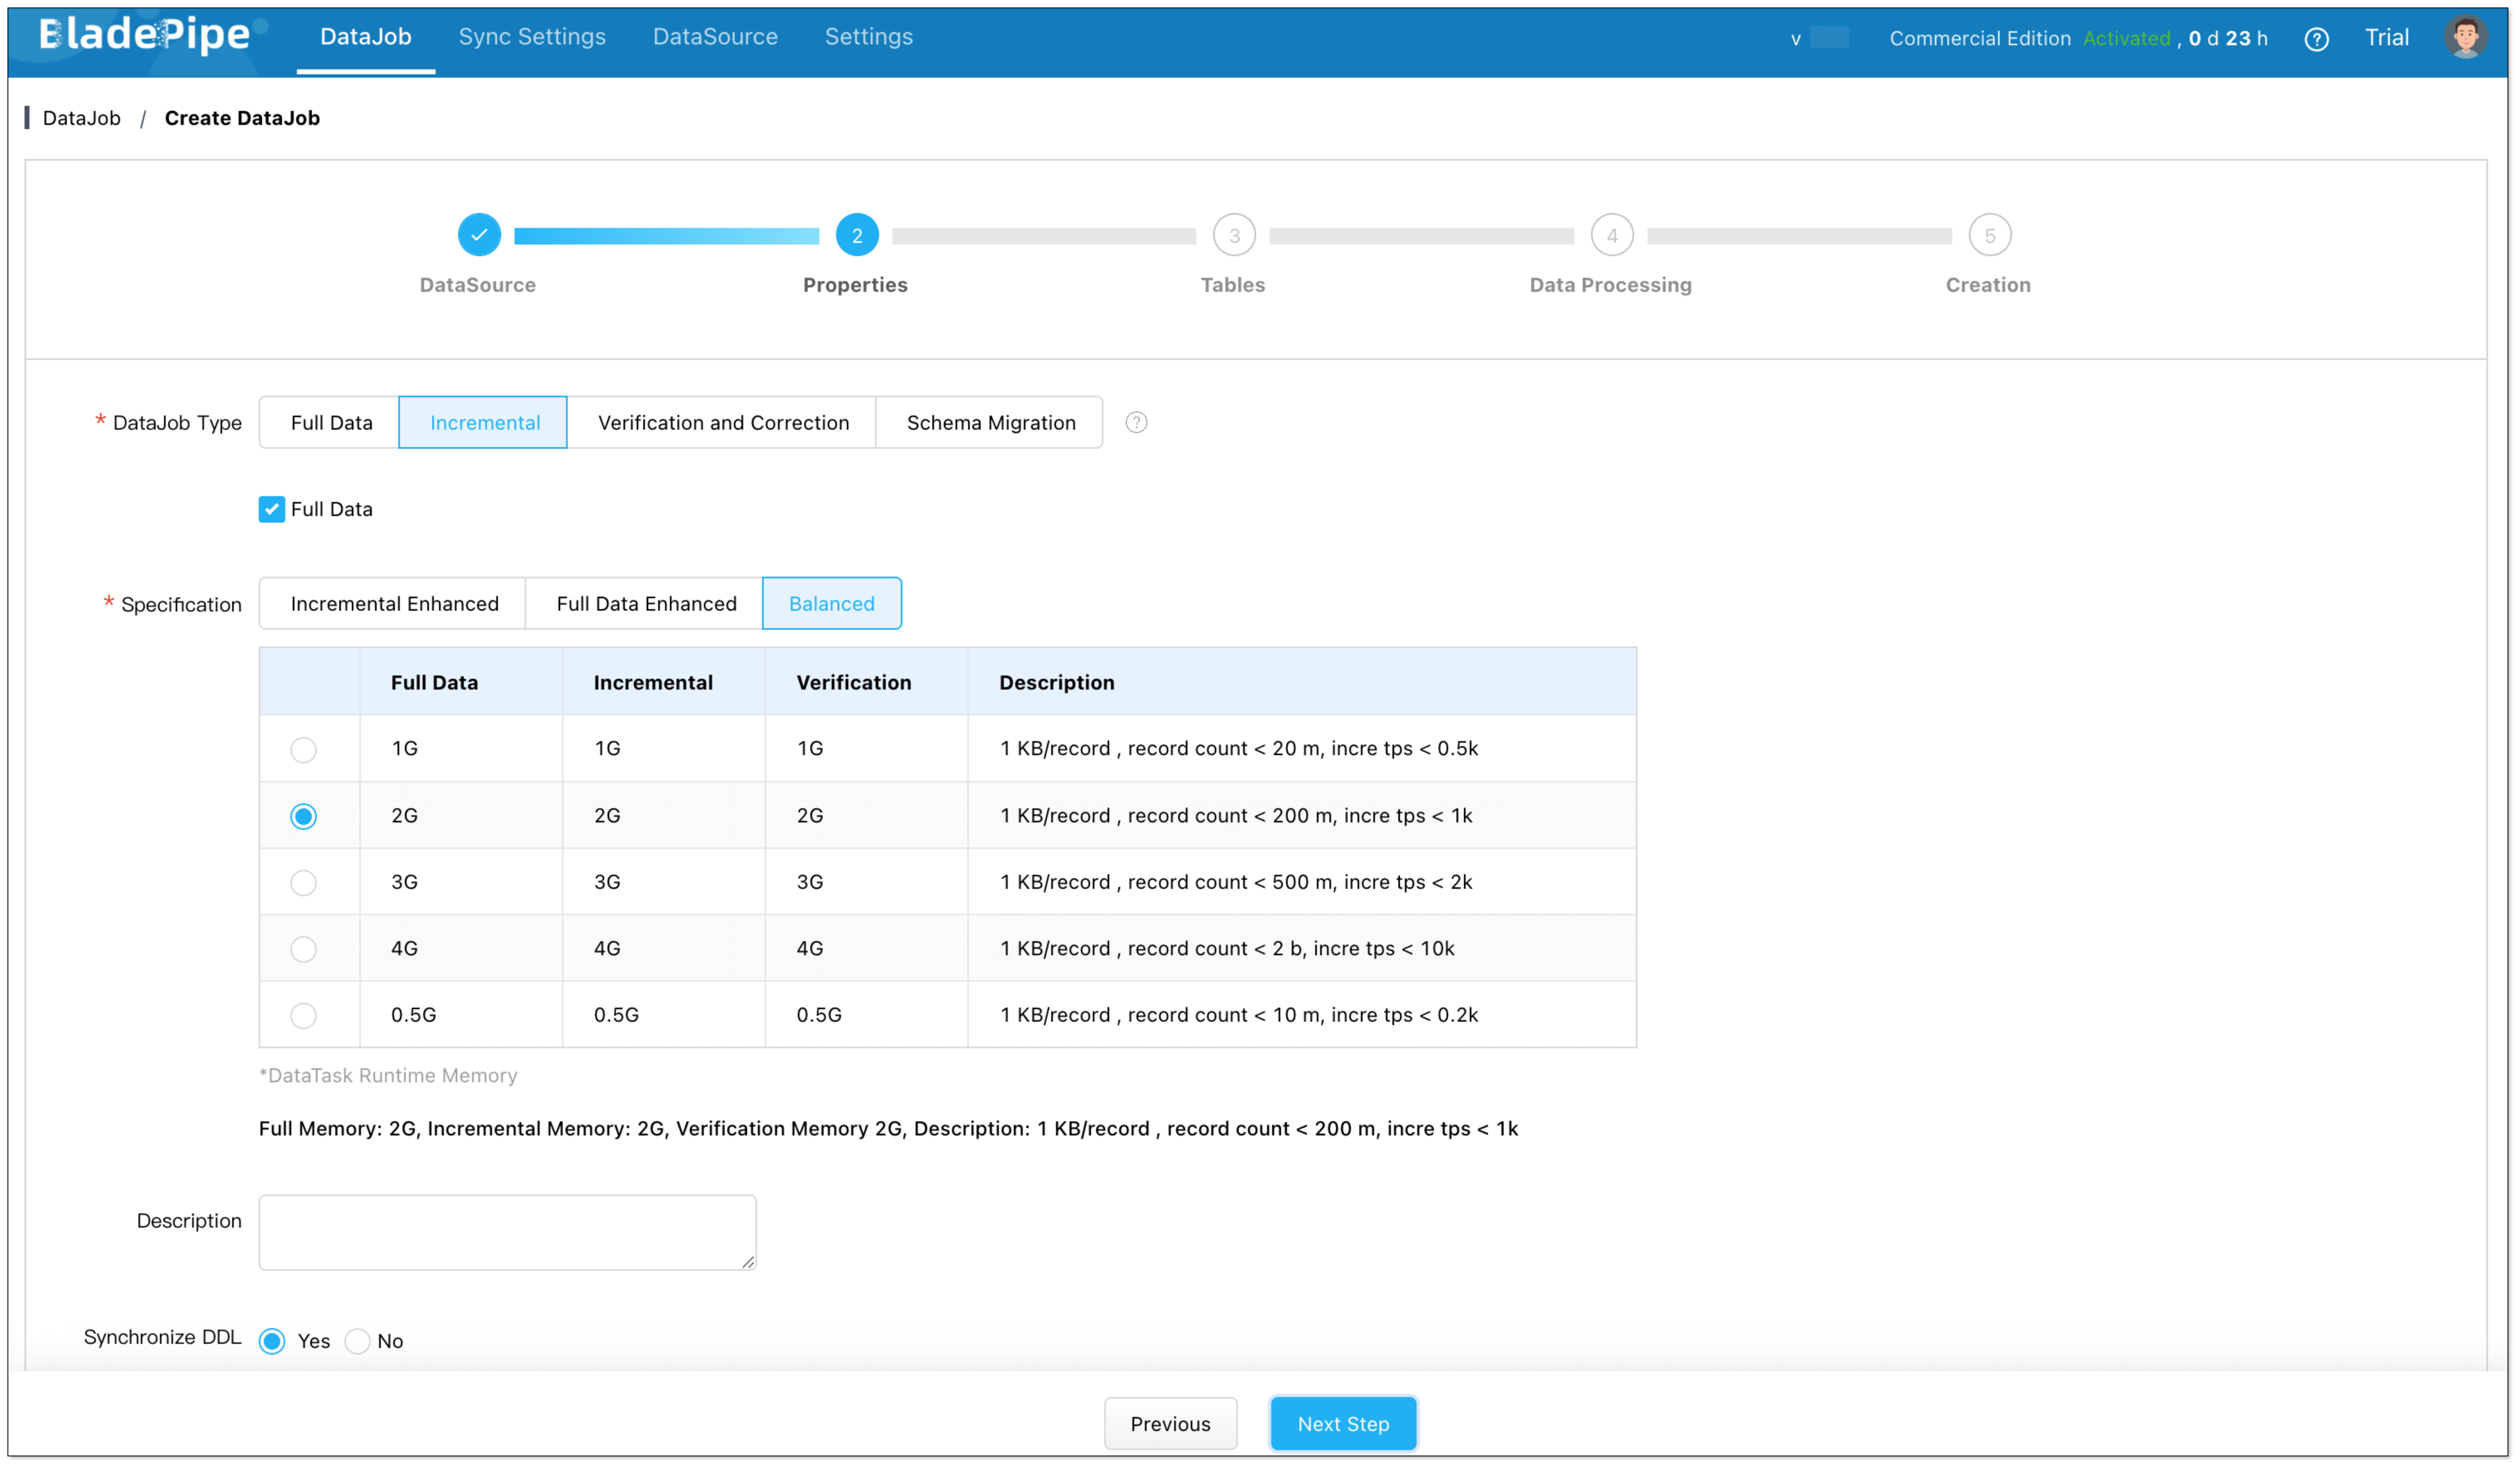Image resolution: width=2520 pixels, height=1468 pixels.
Task: Open the Sync Settings menu
Action: tap(532, 37)
